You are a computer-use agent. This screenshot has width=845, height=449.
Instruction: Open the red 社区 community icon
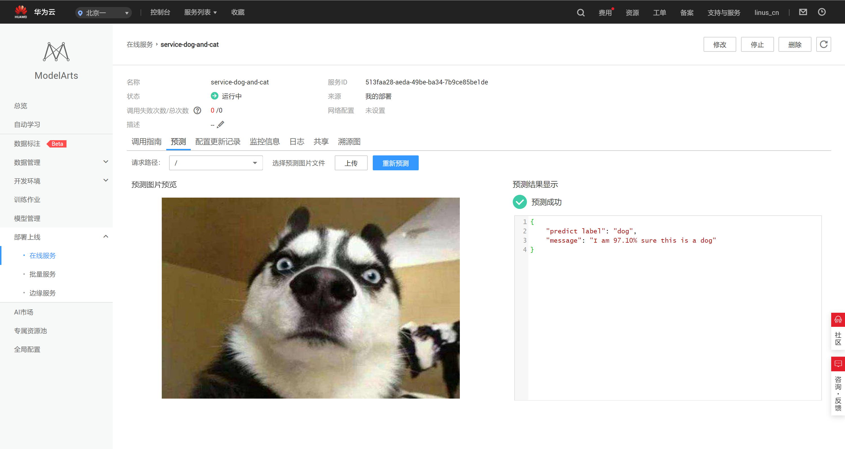click(838, 320)
